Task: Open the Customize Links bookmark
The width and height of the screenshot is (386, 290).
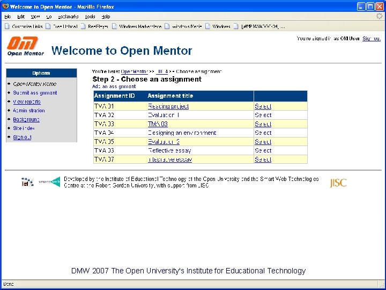Action: [x=24, y=26]
